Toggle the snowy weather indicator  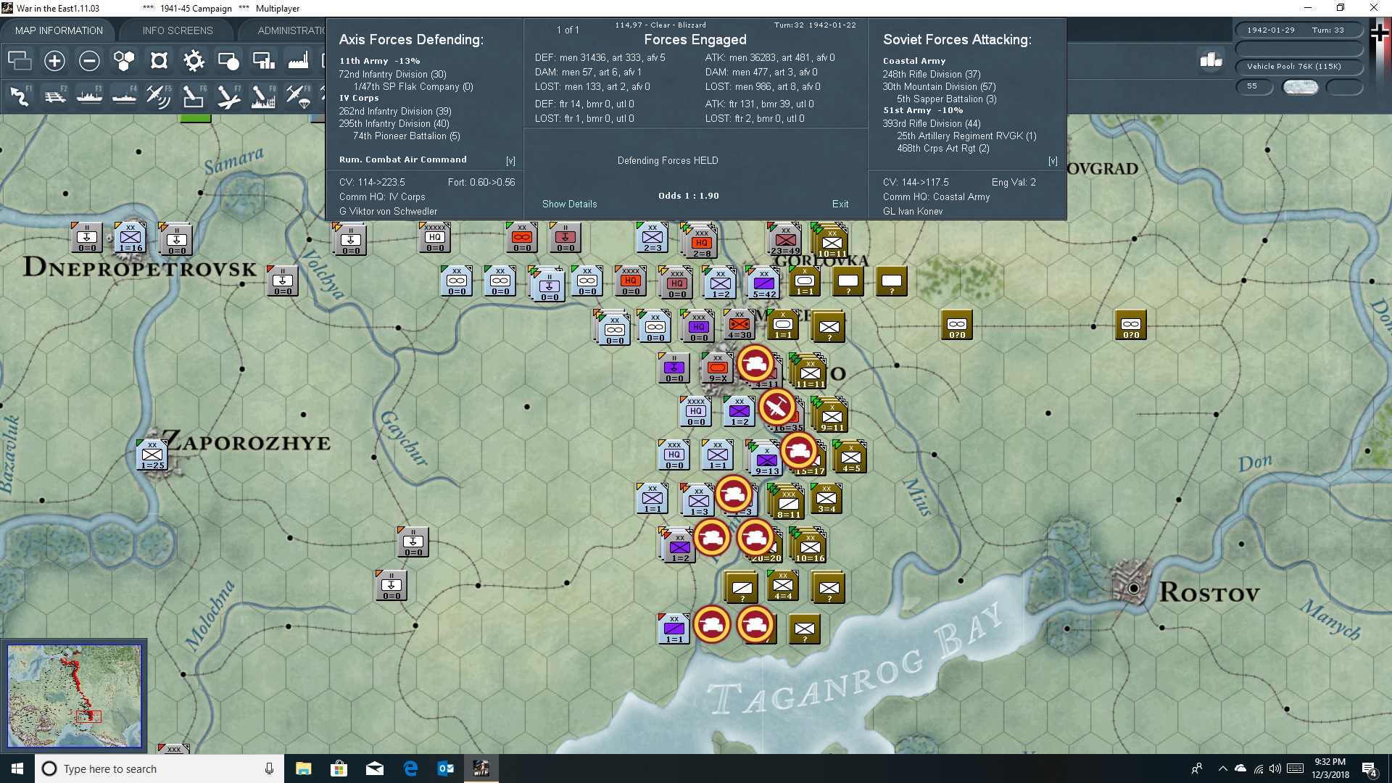point(1301,87)
